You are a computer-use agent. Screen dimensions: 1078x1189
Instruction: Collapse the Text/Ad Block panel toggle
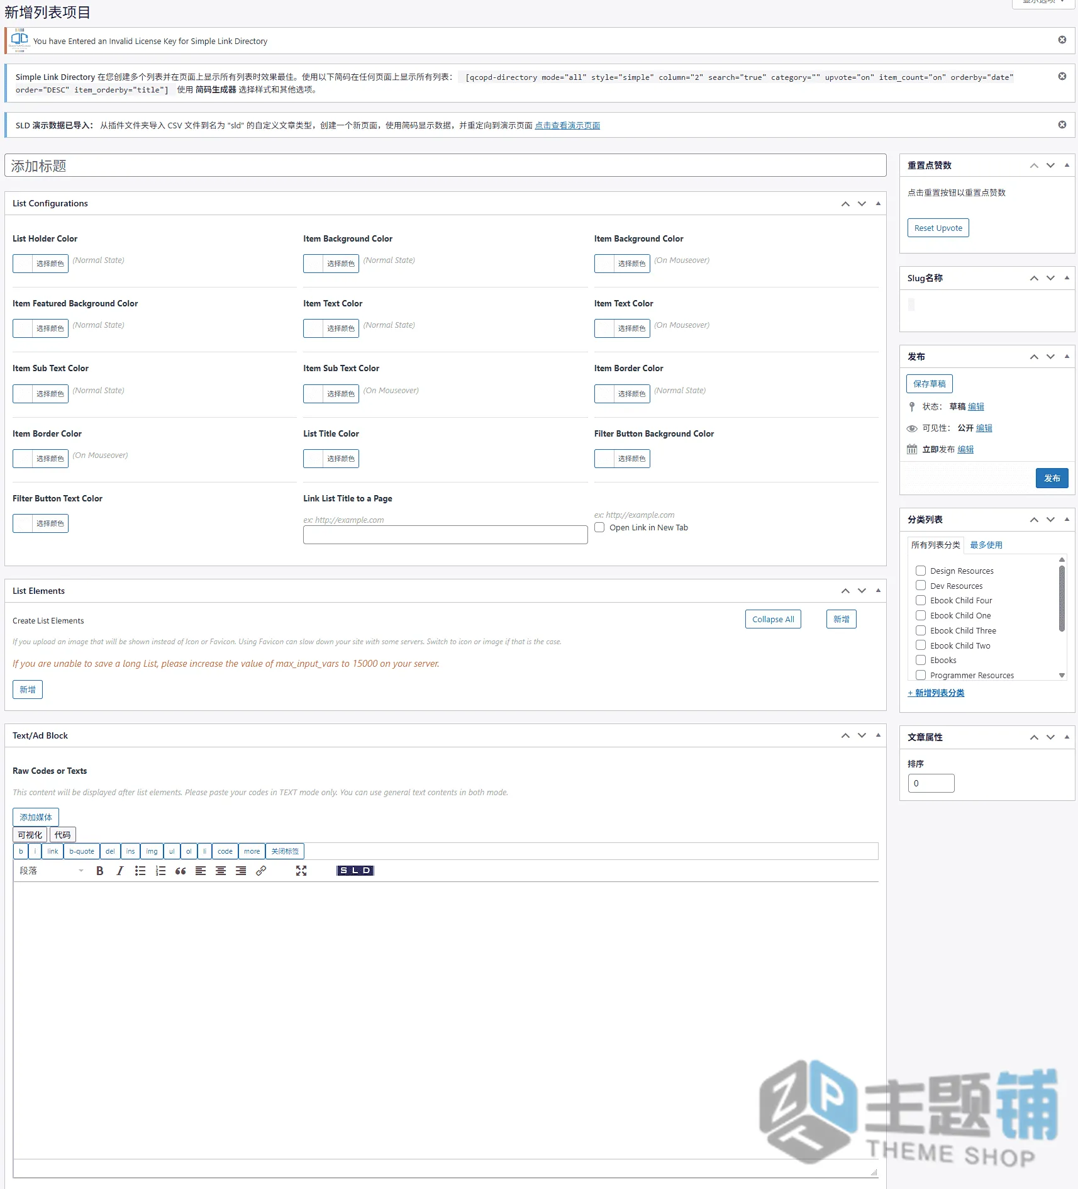(x=878, y=735)
